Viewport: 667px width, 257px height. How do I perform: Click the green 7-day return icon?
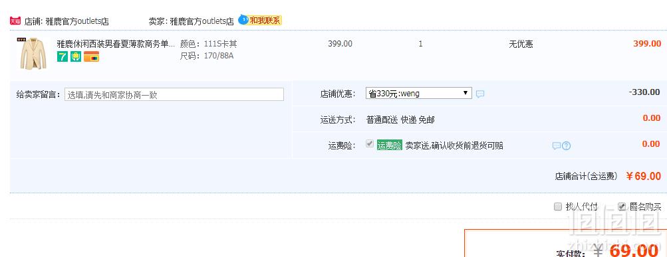coord(63,56)
